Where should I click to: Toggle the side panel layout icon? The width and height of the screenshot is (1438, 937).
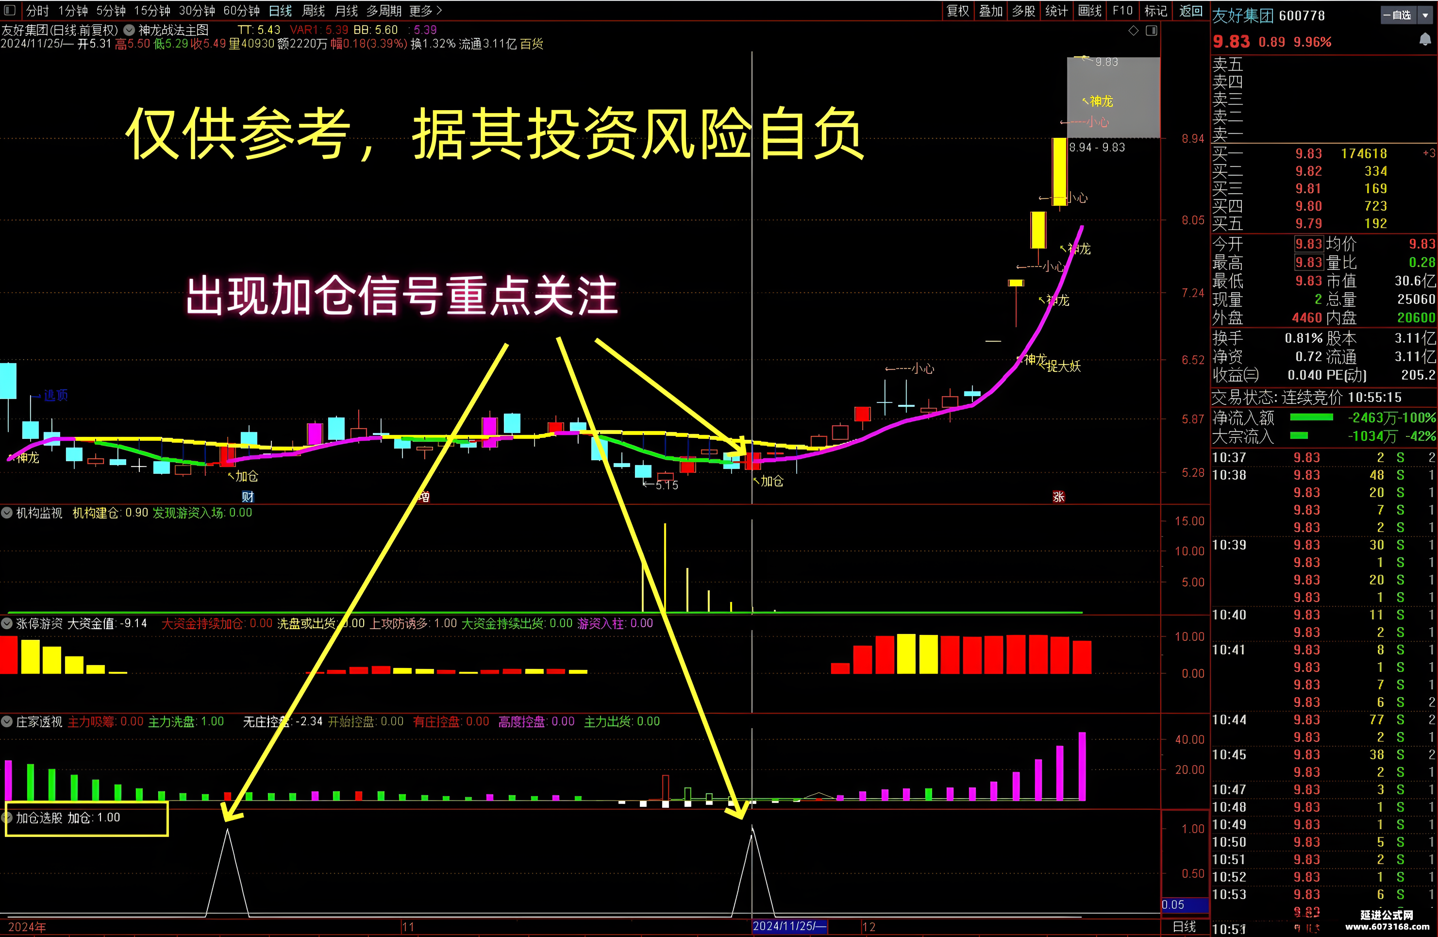pos(1152,30)
